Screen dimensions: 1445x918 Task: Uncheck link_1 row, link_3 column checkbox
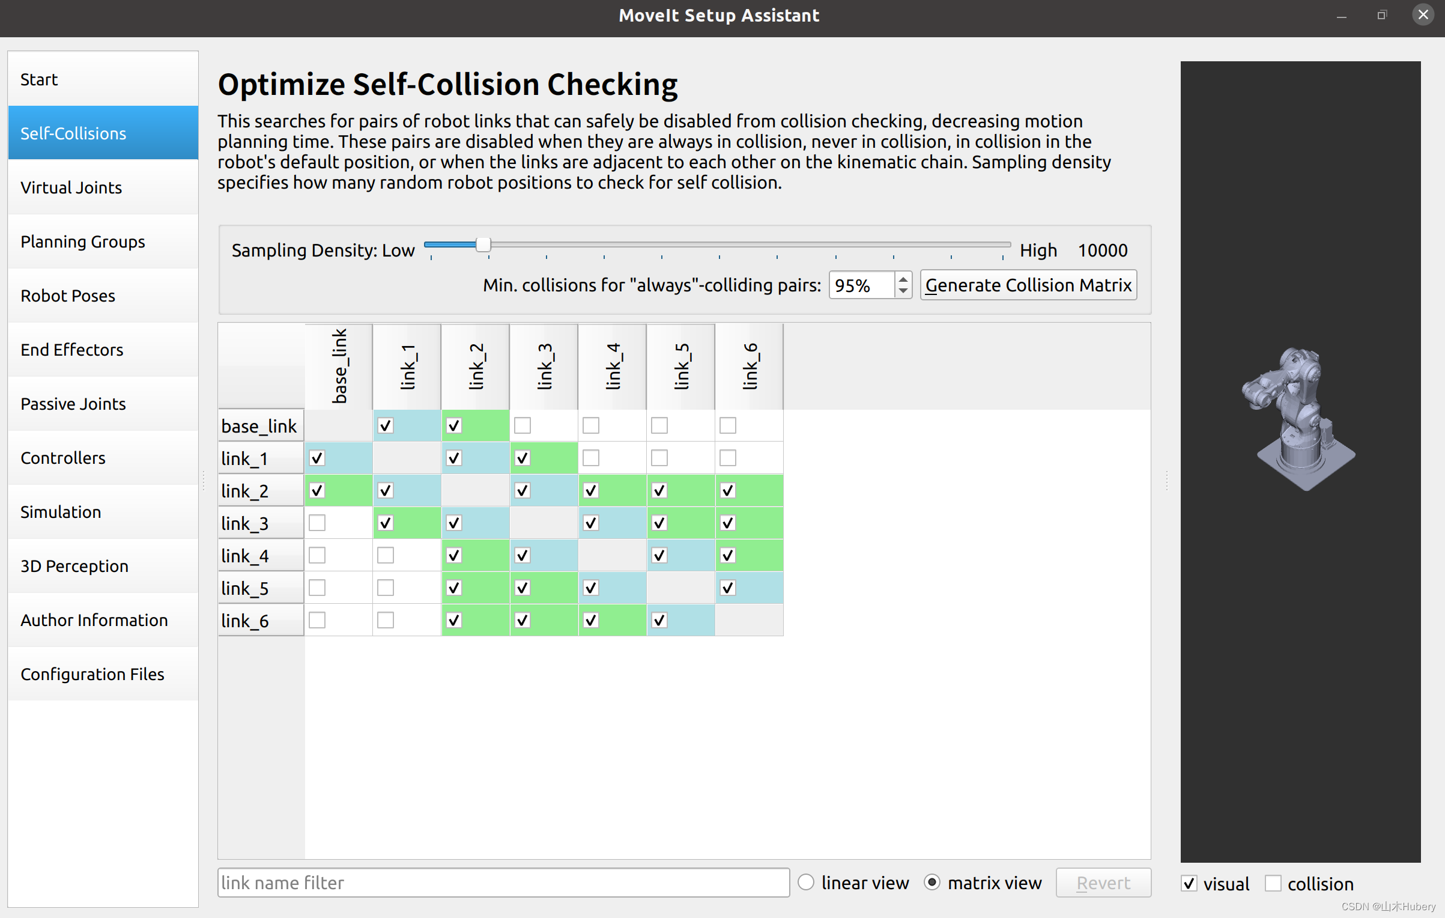click(x=523, y=458)
